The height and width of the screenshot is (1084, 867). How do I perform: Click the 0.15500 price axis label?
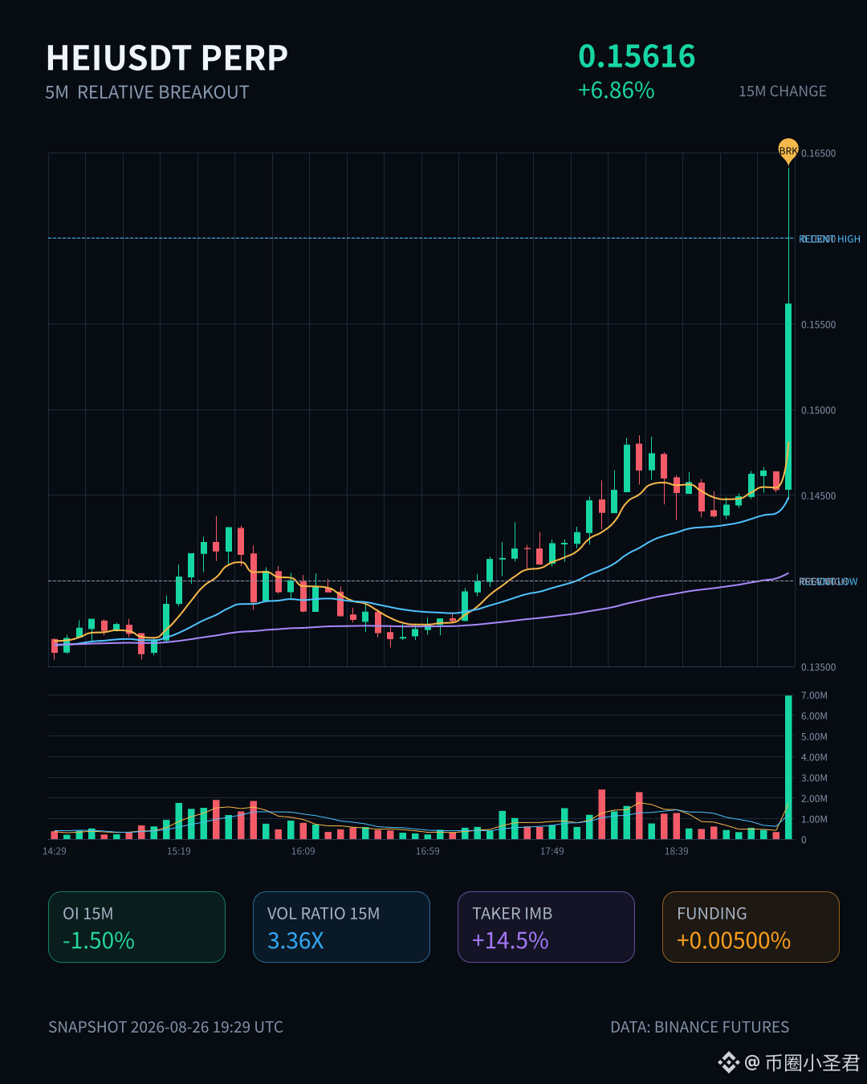click(x=818, y=324)
